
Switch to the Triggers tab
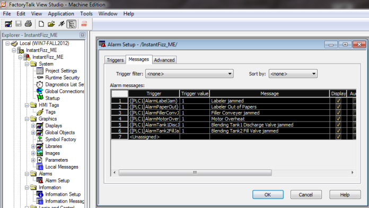115,60
